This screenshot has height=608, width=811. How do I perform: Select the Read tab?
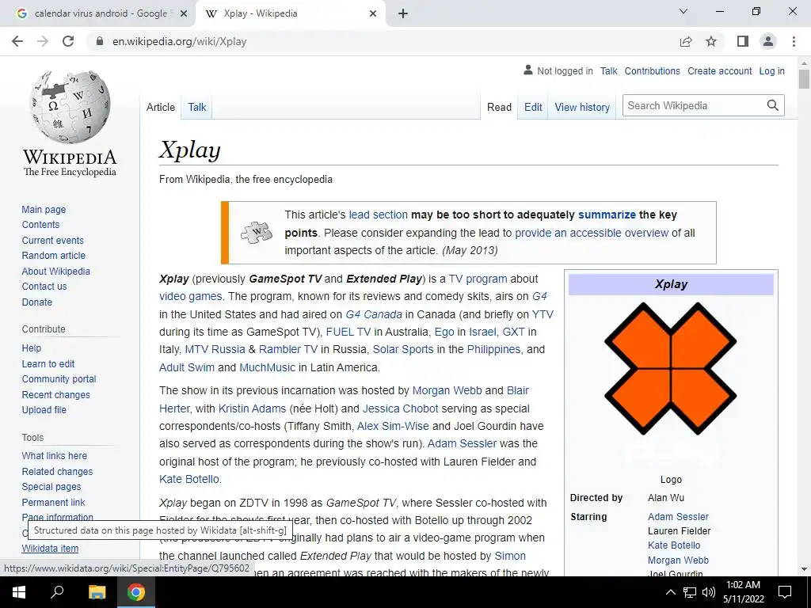coord(499,107)
